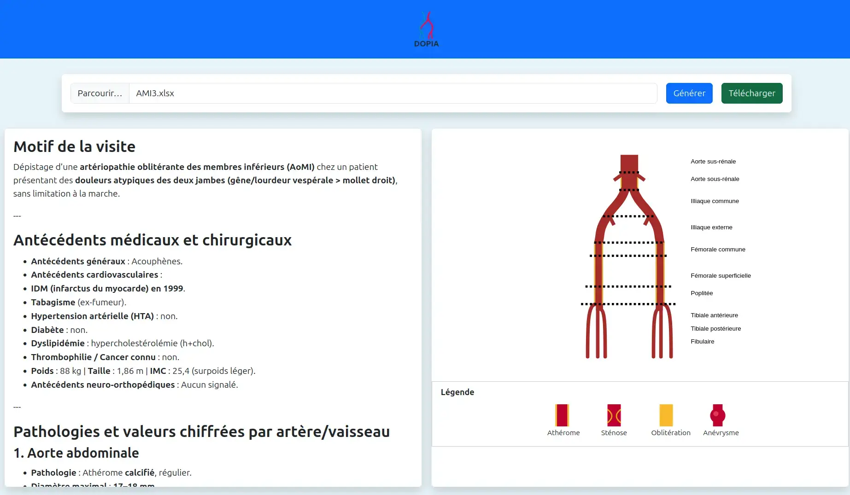The image size is (850, 495).
Task: Click the DOPIA logo in header
Action: tap(426, 29)
